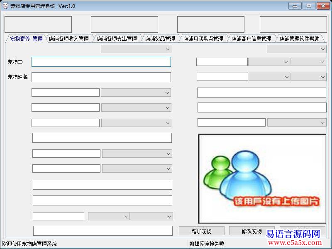
Task: Click the panda application icon in the title bar
Action: (6, 6)
